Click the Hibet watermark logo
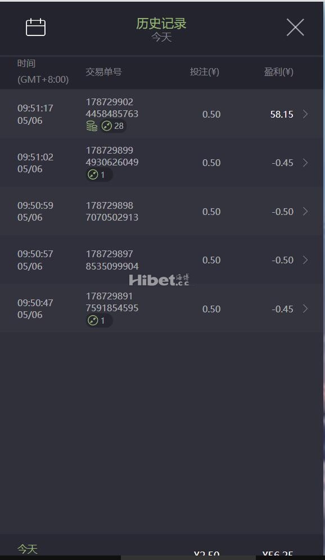The image size is (325, 560). point(159,280)
